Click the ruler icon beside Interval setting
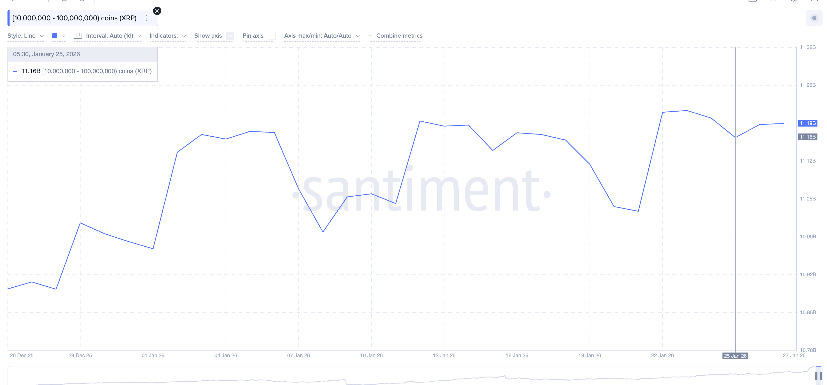This screenshot has width=827, height=385. (78, 36)
